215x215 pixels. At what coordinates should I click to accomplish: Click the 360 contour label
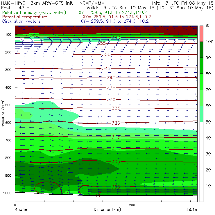(x=116, y=37)
